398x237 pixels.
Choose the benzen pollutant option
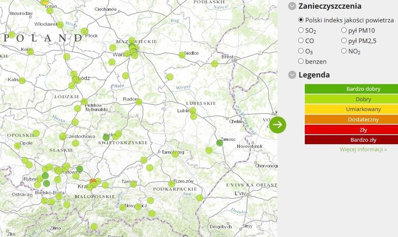click(x=301, y=61)
